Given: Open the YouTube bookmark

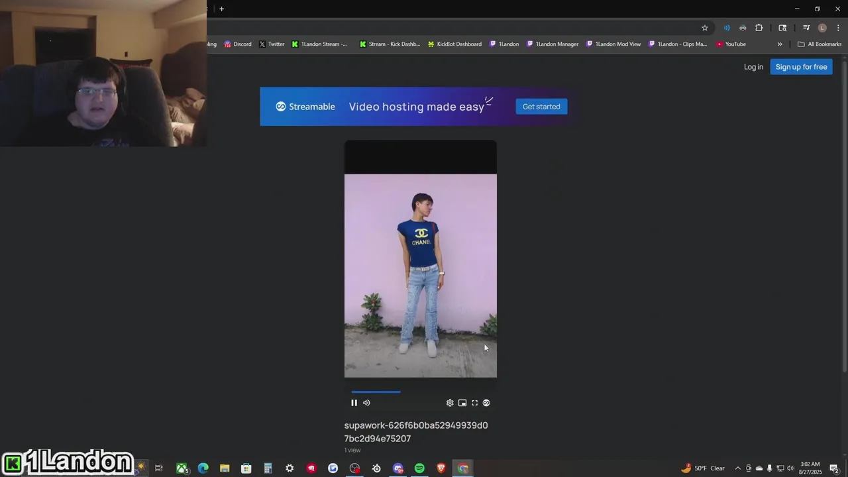Looking at the screenshot, I should pyautogui.click(x=731, y=44).
